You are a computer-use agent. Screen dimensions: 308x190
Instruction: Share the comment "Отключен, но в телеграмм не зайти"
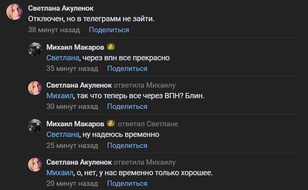[109, 30]
